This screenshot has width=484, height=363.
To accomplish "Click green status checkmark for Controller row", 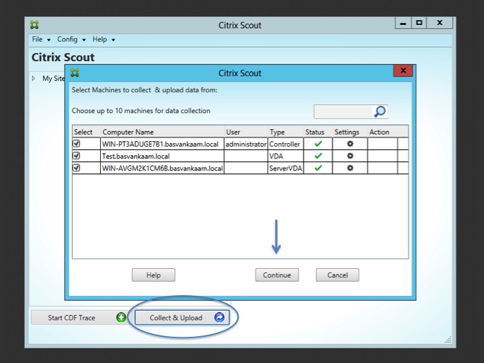I will click(318, 144).
